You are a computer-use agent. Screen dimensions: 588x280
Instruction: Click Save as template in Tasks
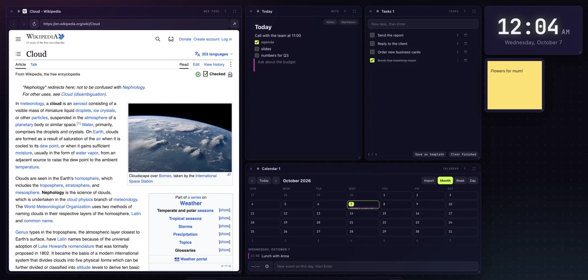(x=430, y=155)
